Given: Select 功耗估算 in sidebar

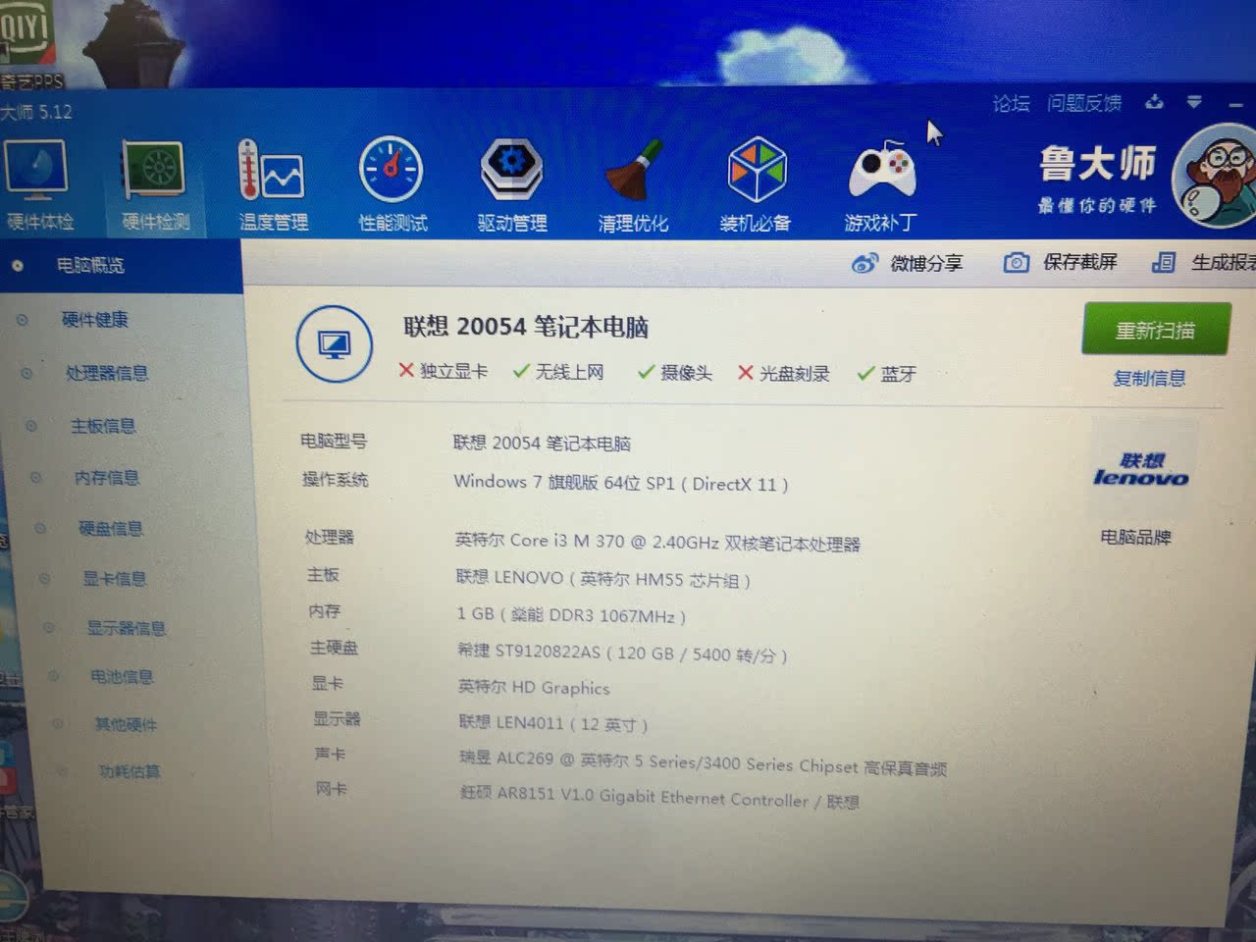Looking at the screenshot, I should pos(130,772).
